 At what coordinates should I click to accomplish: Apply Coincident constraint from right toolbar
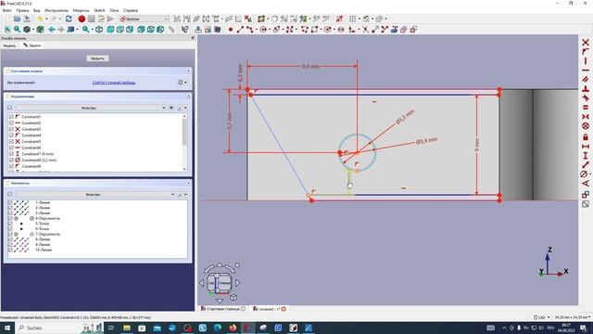[586, 42]
